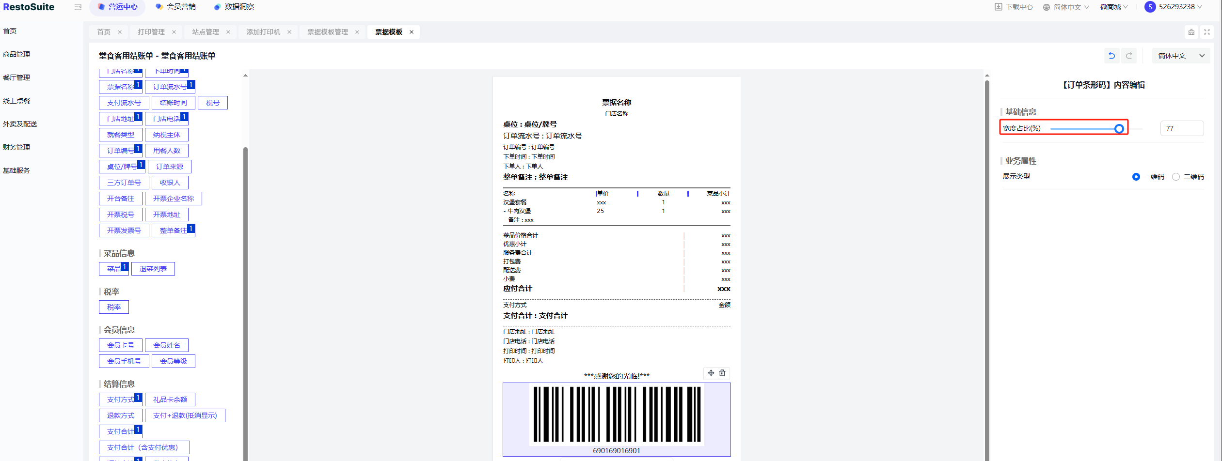Image resolution: width=1222 pixels, height=461 pixels.
Task: Open 财务管理 in sidebar
Action: point(16,147)
